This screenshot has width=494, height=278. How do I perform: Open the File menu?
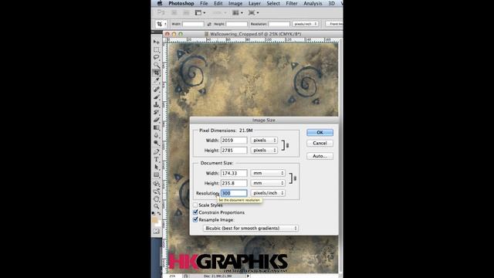click(x=204, y=3)
